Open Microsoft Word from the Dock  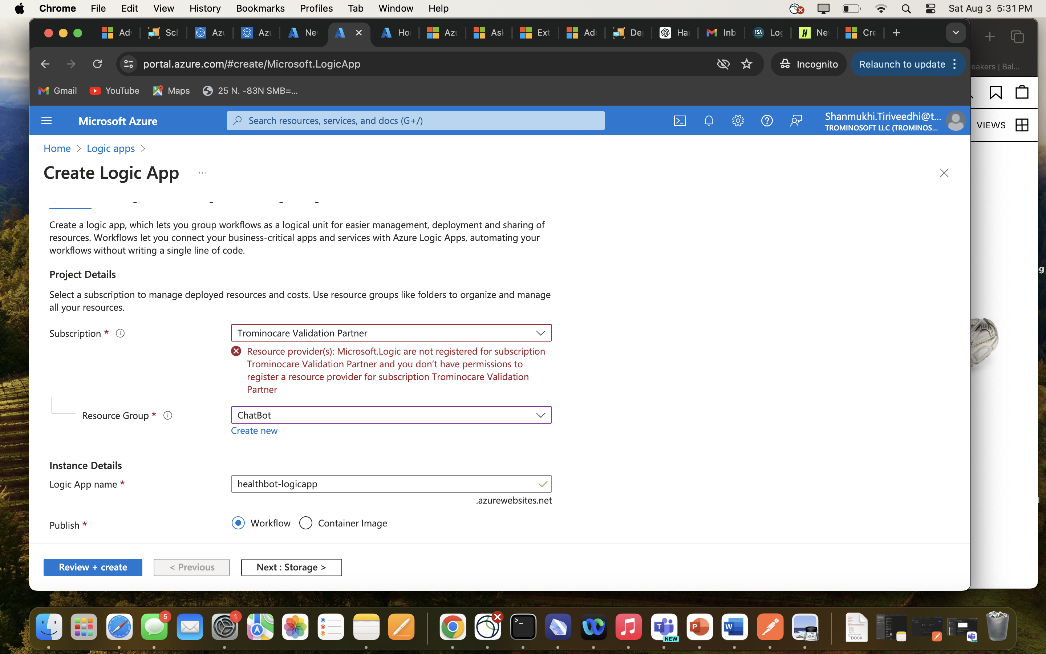point(734,626)
